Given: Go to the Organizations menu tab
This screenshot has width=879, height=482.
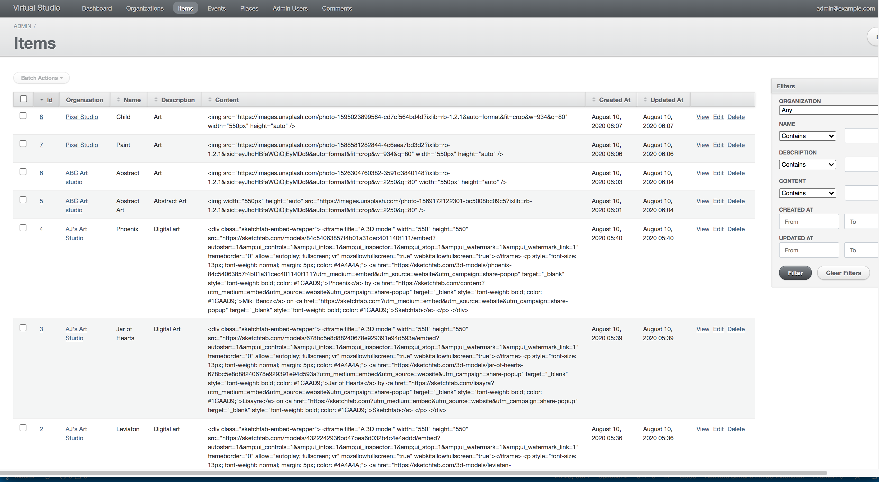Looking at the screenshot, I should pyautogui.click(x=145, y=8).
